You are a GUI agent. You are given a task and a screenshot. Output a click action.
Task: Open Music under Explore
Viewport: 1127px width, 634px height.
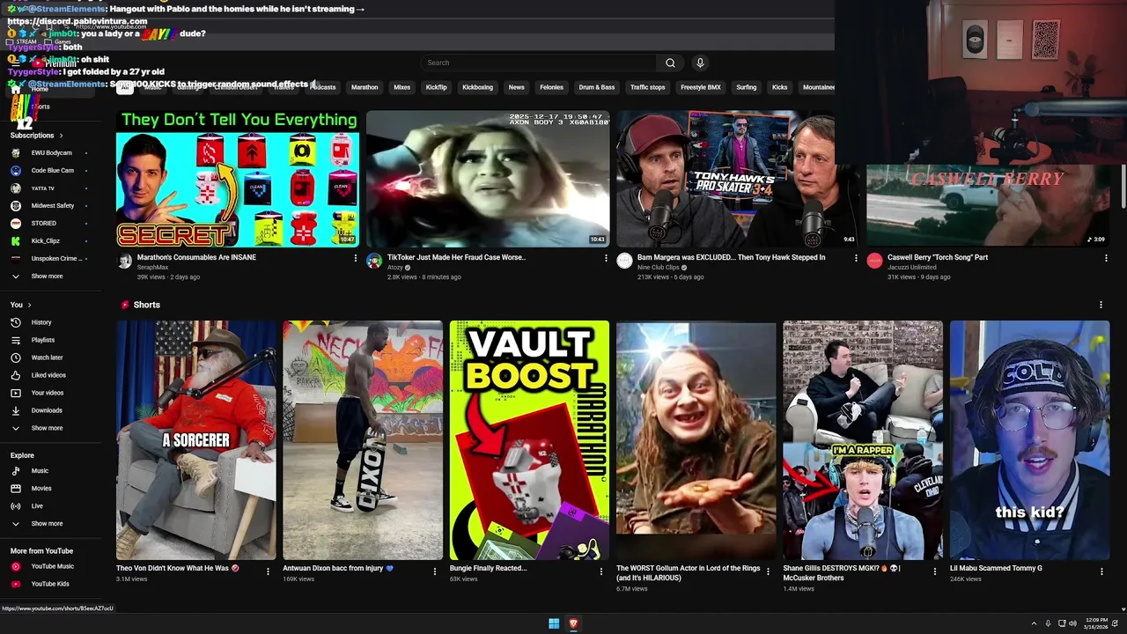coord(40,471)
